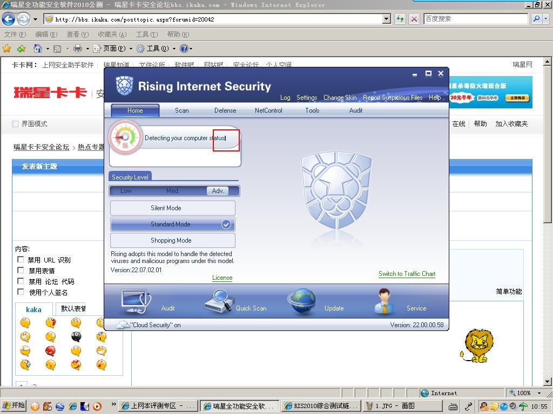
Task: Go forward using IE Forward arrow
Action: click(24, 19)
